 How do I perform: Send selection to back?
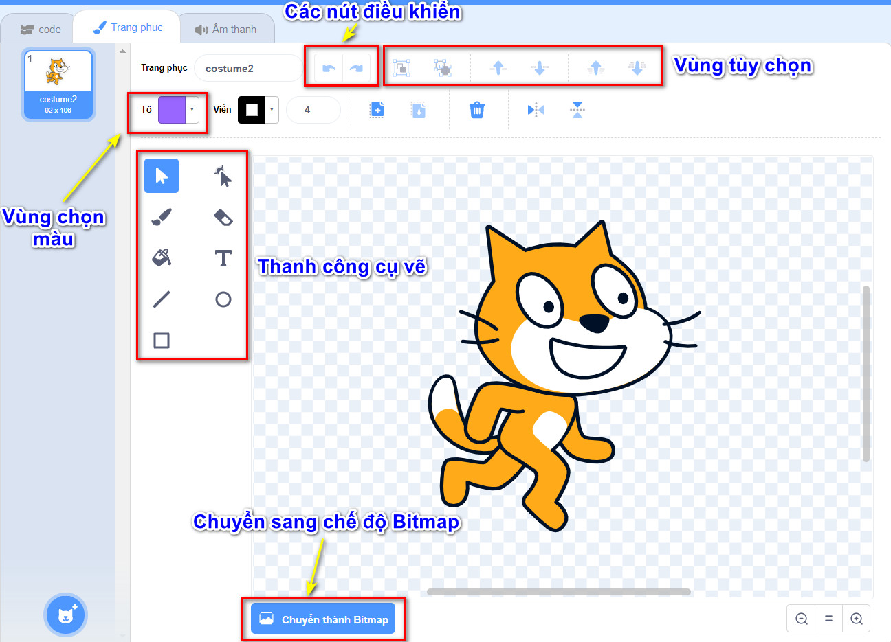(x=637, y=67)
